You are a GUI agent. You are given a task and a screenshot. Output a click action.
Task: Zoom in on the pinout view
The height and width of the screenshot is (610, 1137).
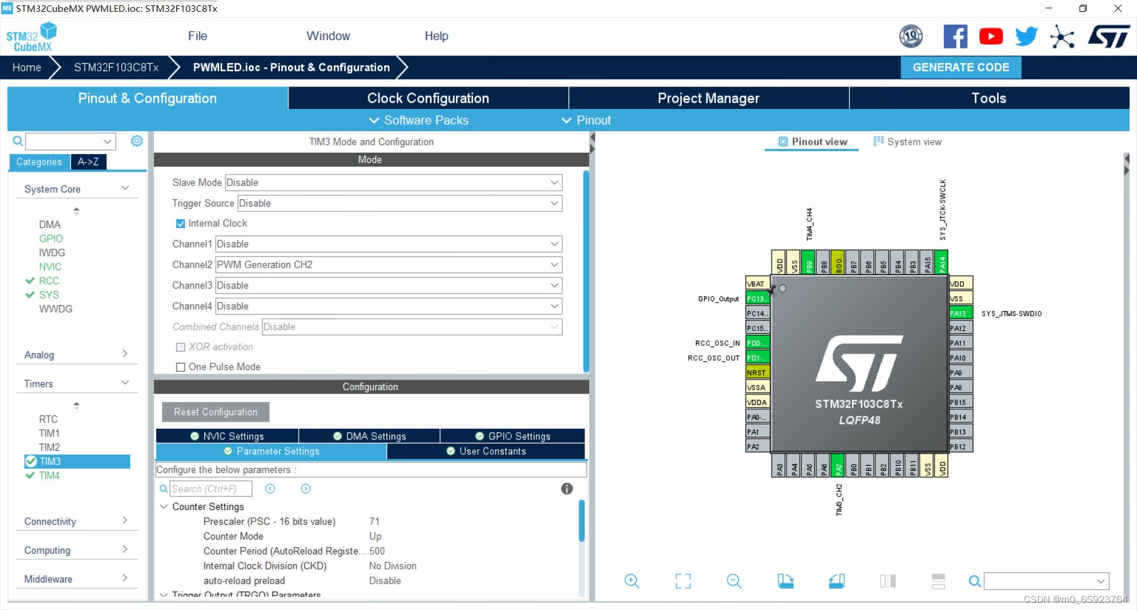click(632, 581)
